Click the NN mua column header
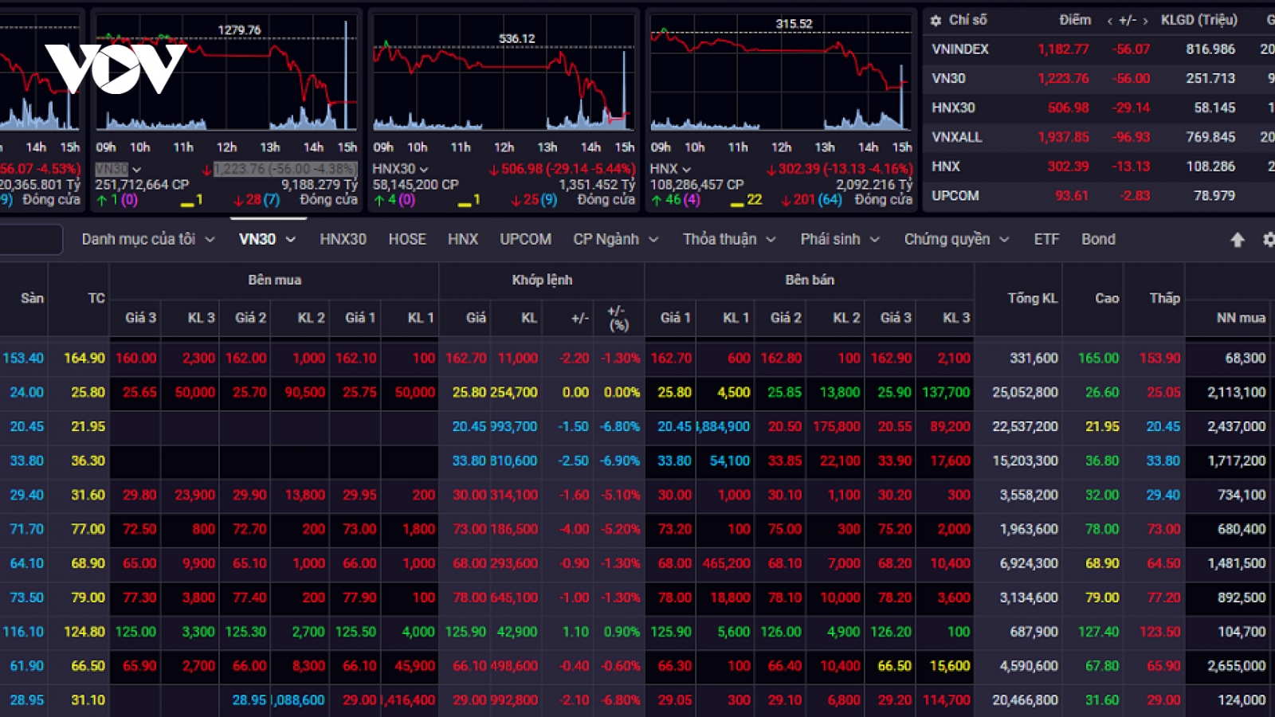This screenshot has height=717, width=1275. click(1241, 318)
